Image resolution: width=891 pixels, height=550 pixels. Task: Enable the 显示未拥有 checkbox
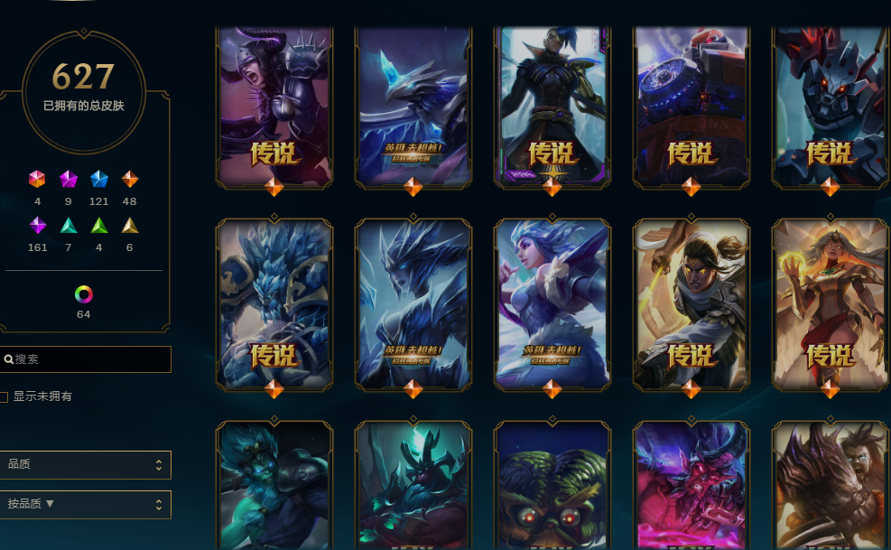(x=4, y=396)
